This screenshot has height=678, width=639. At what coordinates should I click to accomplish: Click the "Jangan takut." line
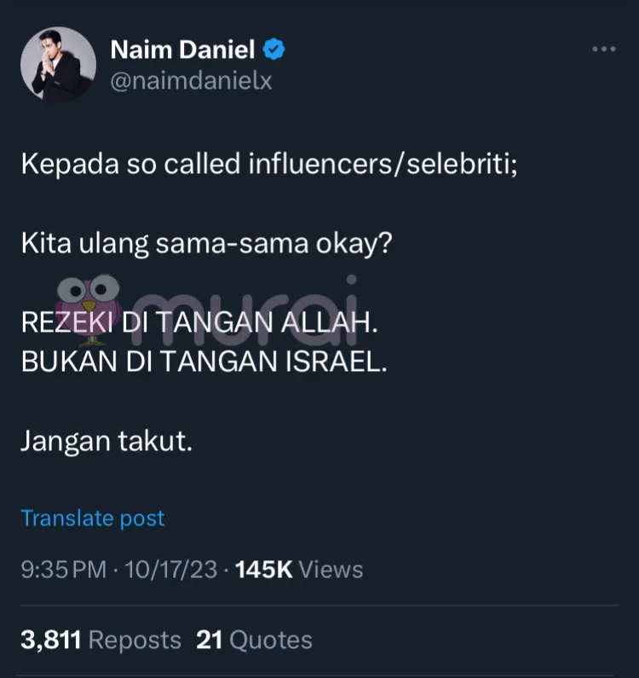pos(106,441)
